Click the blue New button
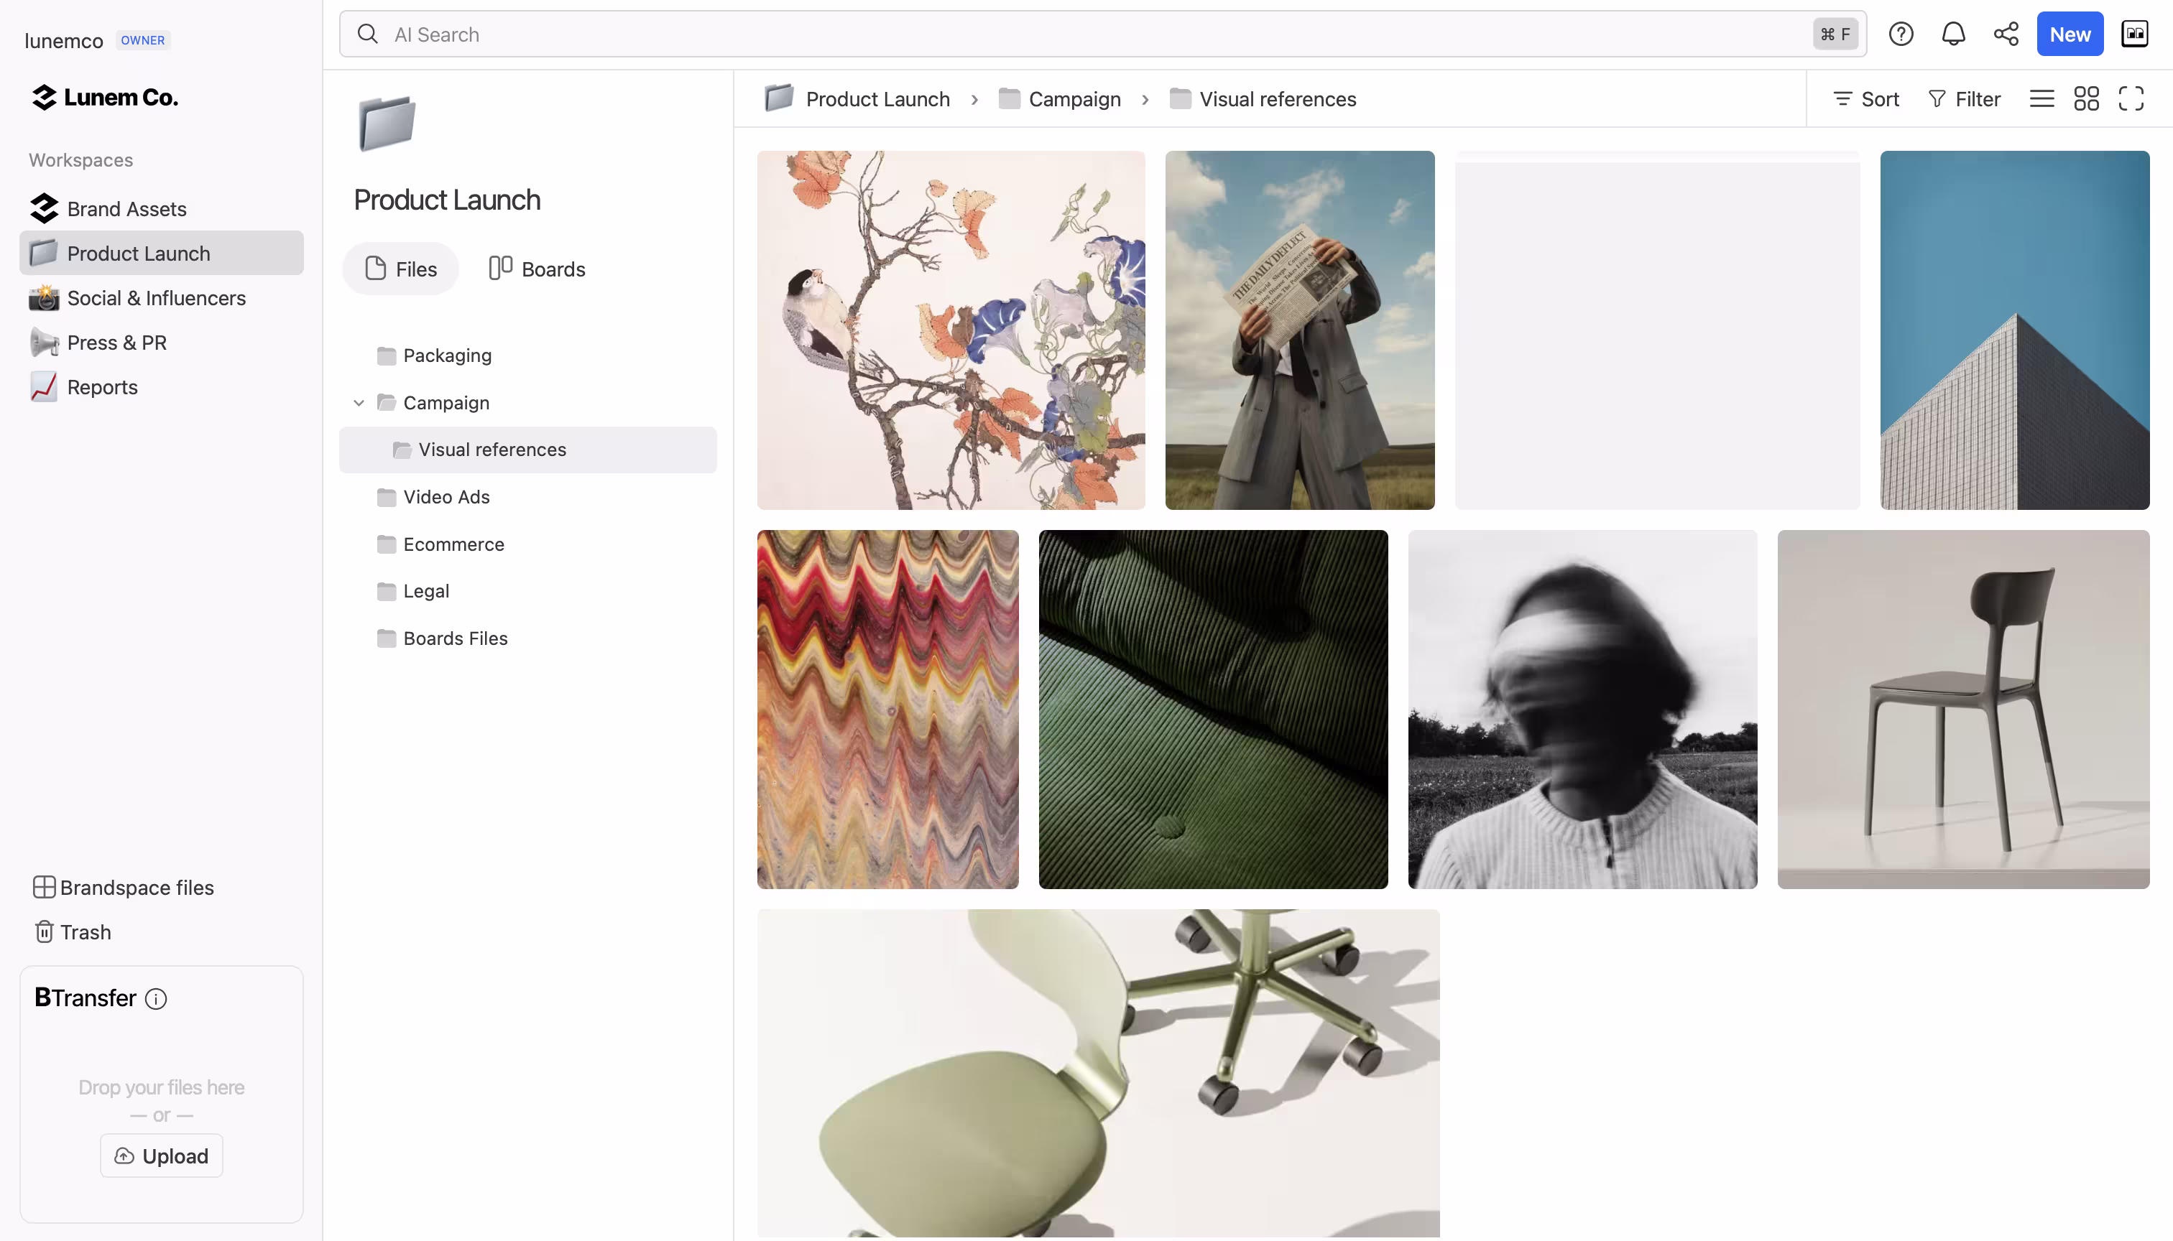 [x=2070, y=34]
